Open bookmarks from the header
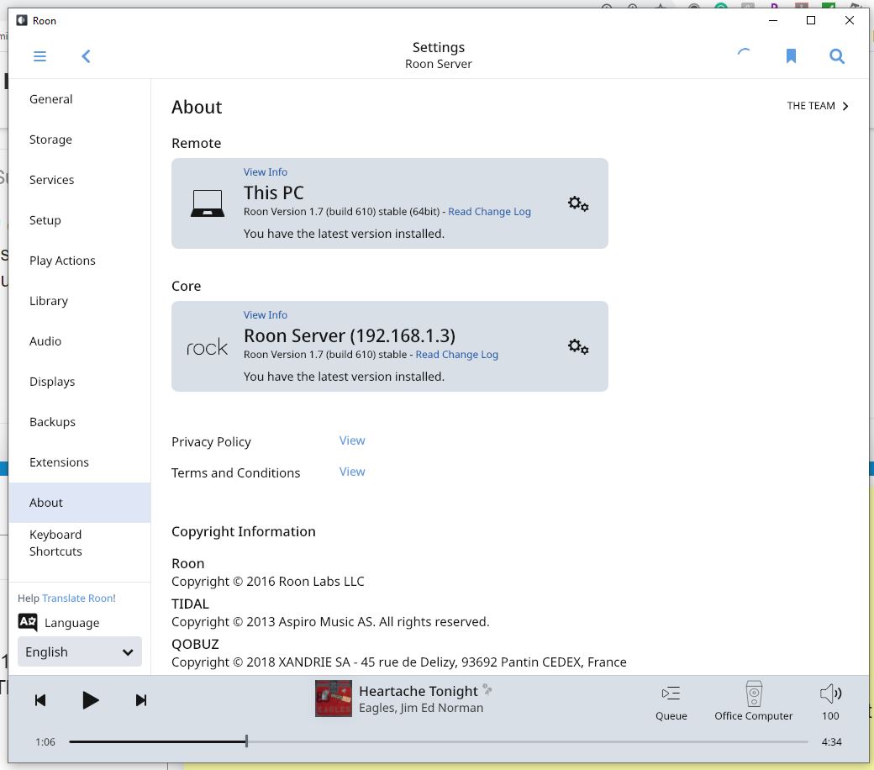Screen dimensions: 874x770 click(x=791, y=55)
